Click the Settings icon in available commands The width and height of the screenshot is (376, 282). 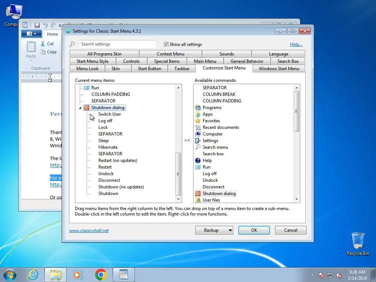[x=198, y=141]
